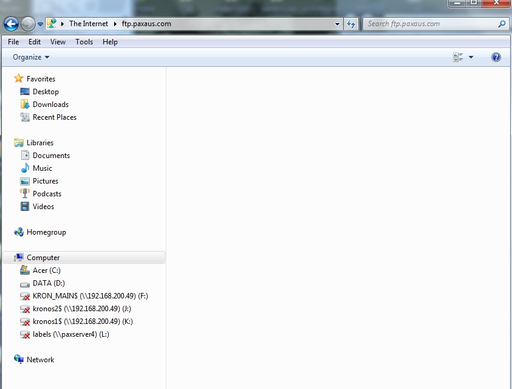Click the Change your view icon
512x389 pixels.
point(458,57)
